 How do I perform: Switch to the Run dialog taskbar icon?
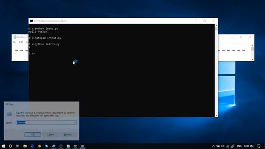coord(82,146)
